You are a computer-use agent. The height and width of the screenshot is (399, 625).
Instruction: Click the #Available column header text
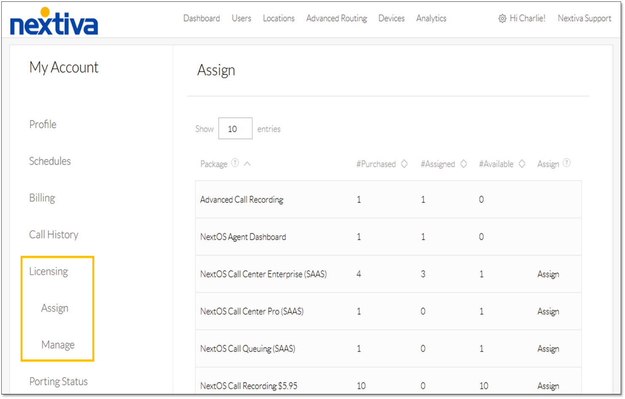[x=496, y=164]
